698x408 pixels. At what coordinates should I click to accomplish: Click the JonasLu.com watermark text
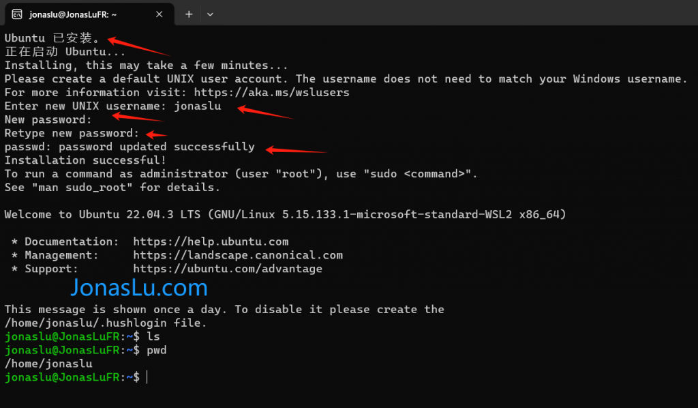coord(139,288)
